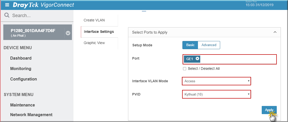The height and width of the screenshot is (122, 288).
Task: Open Dashboard in device menu
Action: click(x=21, y=58)
